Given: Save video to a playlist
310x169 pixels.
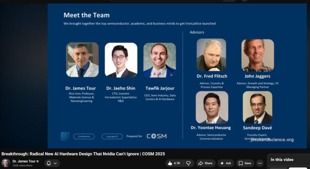Looking at the screenshot, I should pos(245,163).
